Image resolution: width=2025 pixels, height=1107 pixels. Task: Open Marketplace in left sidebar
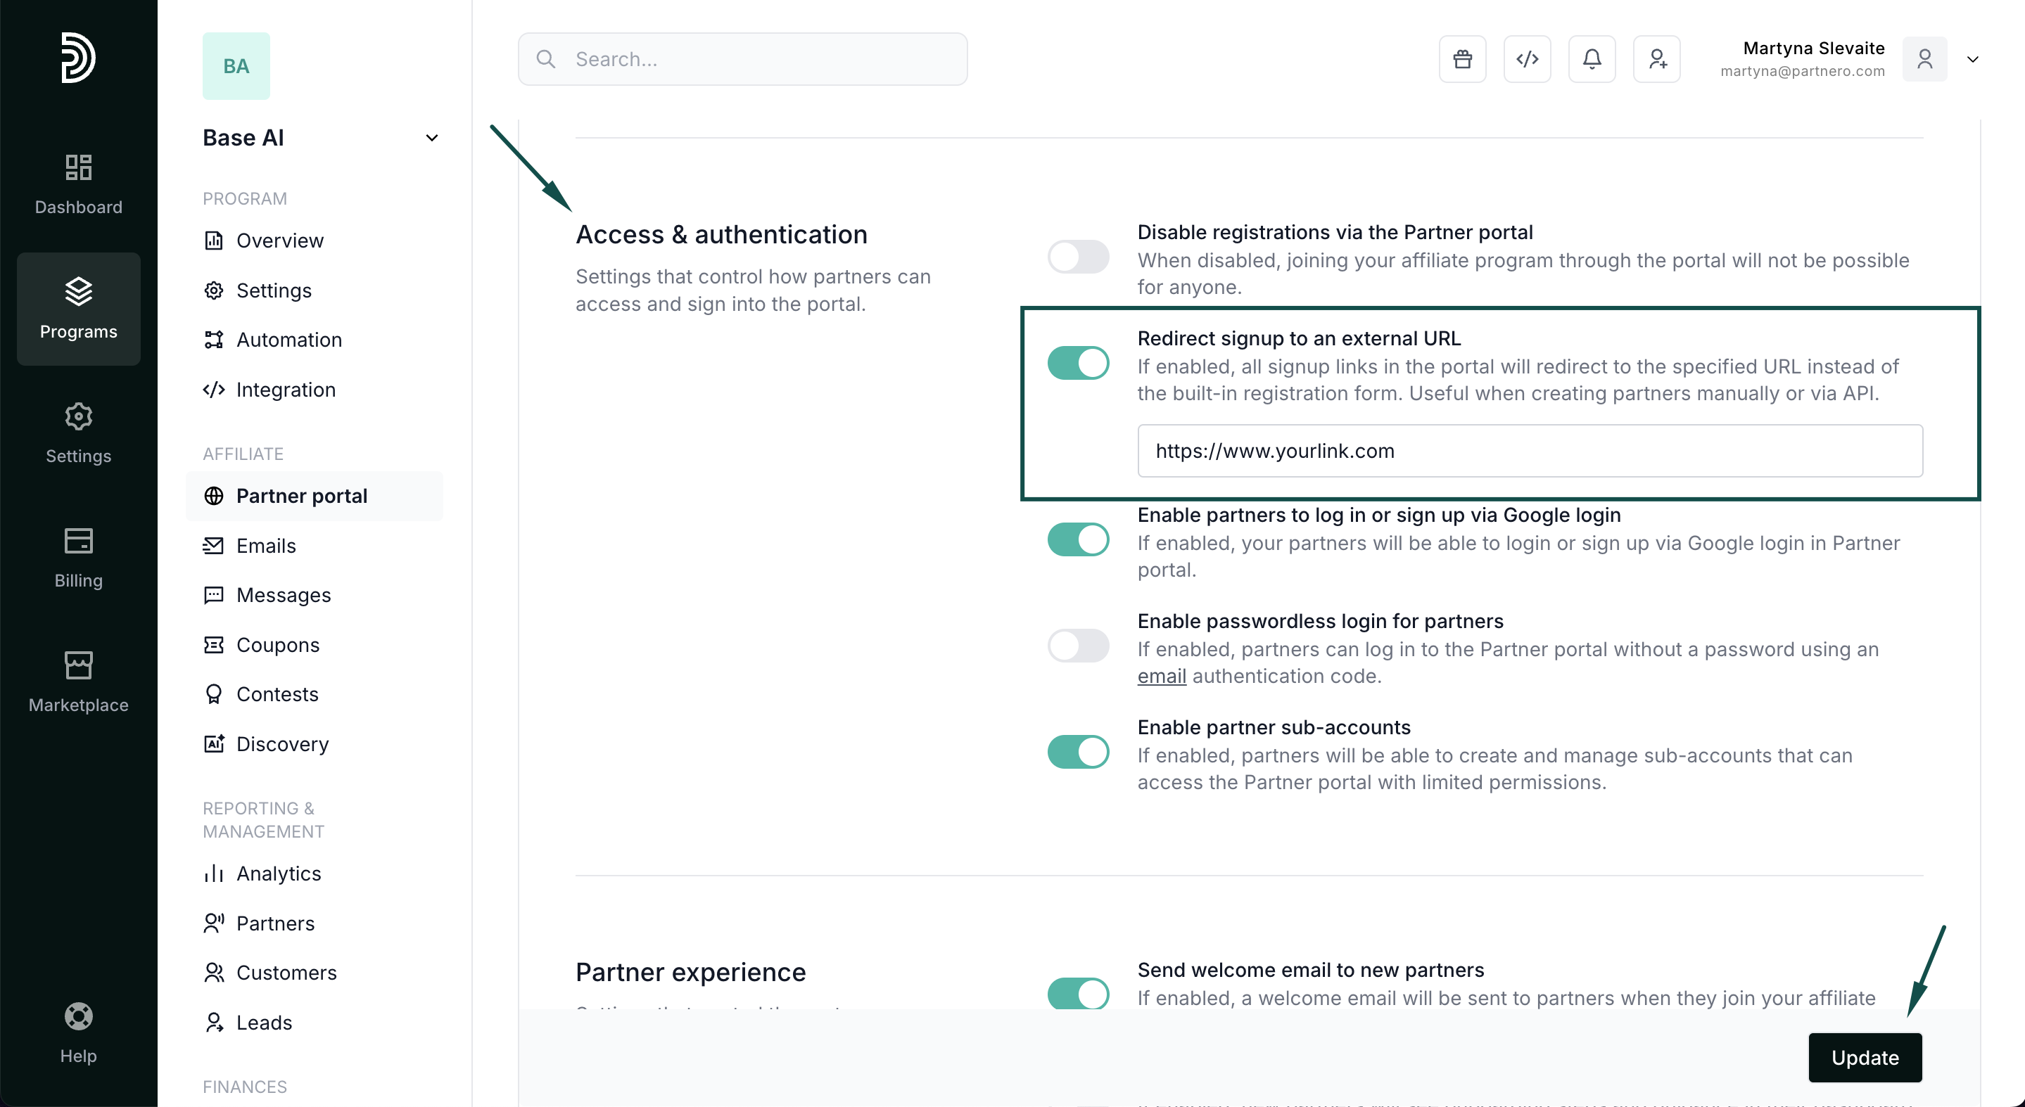click(x=78, y=682)
